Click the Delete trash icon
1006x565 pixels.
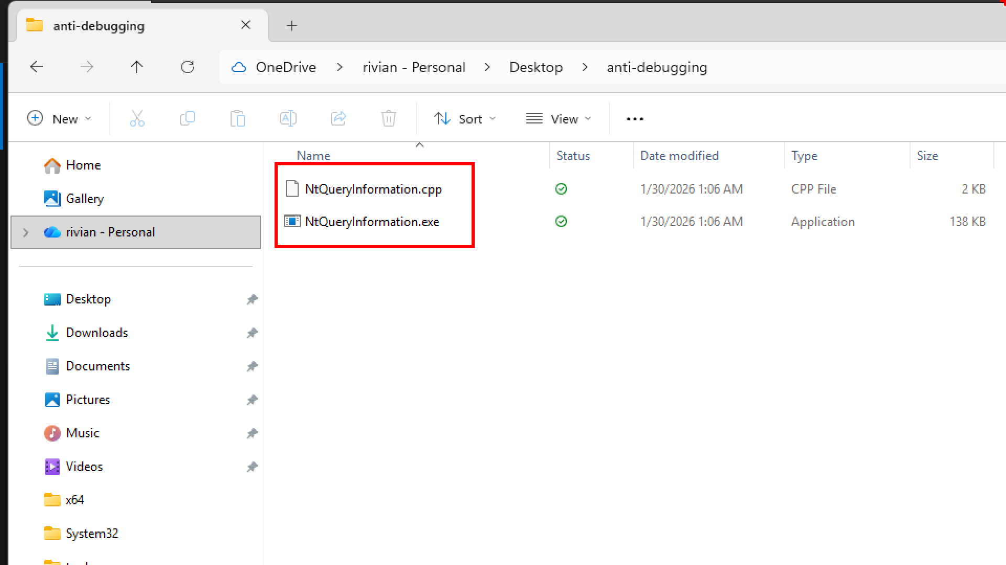[x=388, y=119]
